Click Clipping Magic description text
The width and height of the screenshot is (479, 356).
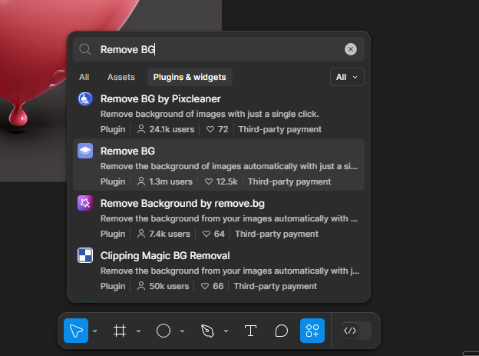[230, 271]
